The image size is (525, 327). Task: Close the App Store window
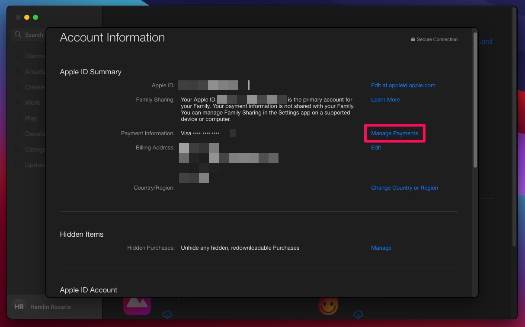click(x=18, y=17)
